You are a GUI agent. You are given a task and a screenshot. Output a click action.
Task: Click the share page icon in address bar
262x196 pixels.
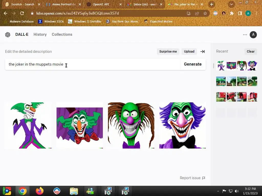(197, 13)
